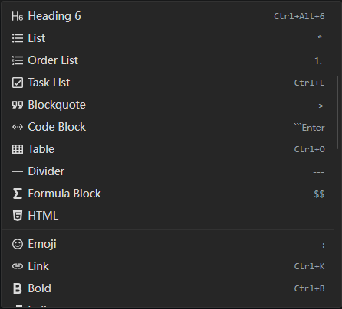Click the H6 heading icon

18,16
